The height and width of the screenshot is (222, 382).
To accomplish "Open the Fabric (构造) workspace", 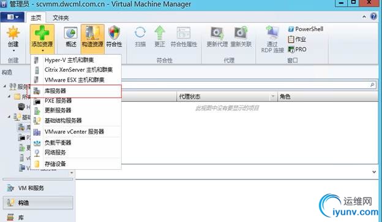I will 38,203.
